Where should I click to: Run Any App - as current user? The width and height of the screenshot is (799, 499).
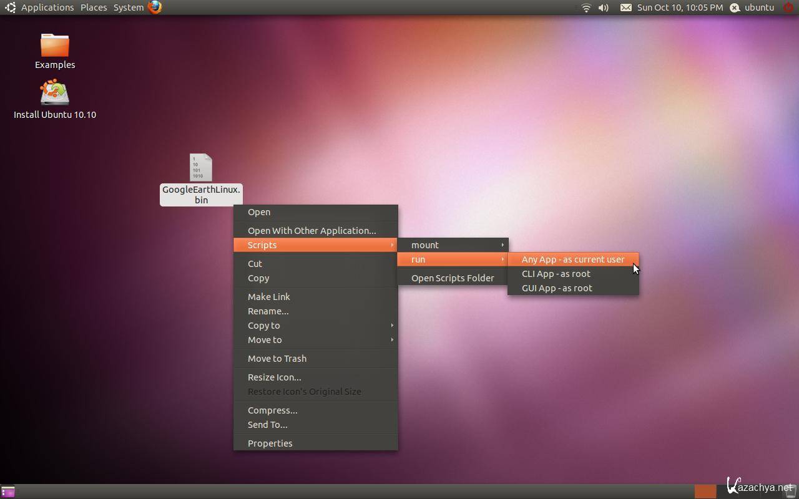[574, 259]
